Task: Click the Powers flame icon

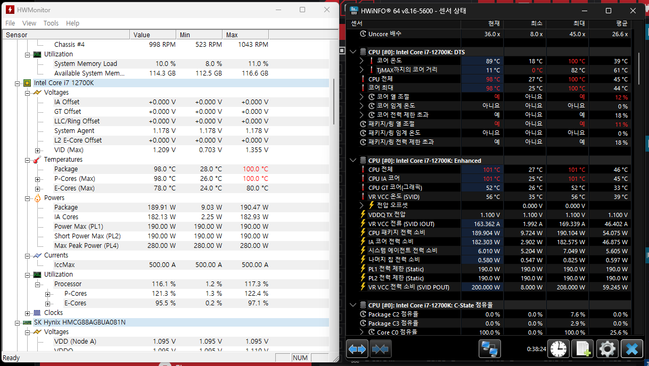Action: 37,198
